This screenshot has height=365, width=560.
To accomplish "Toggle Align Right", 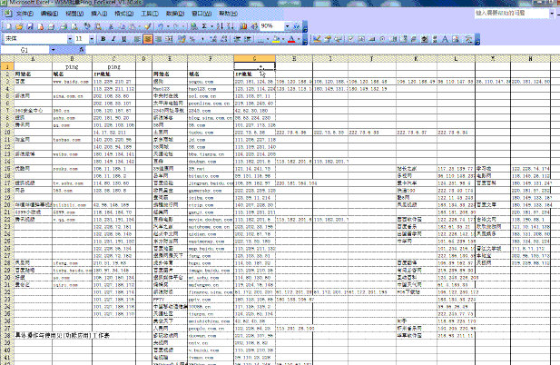I will click(158, 38).
